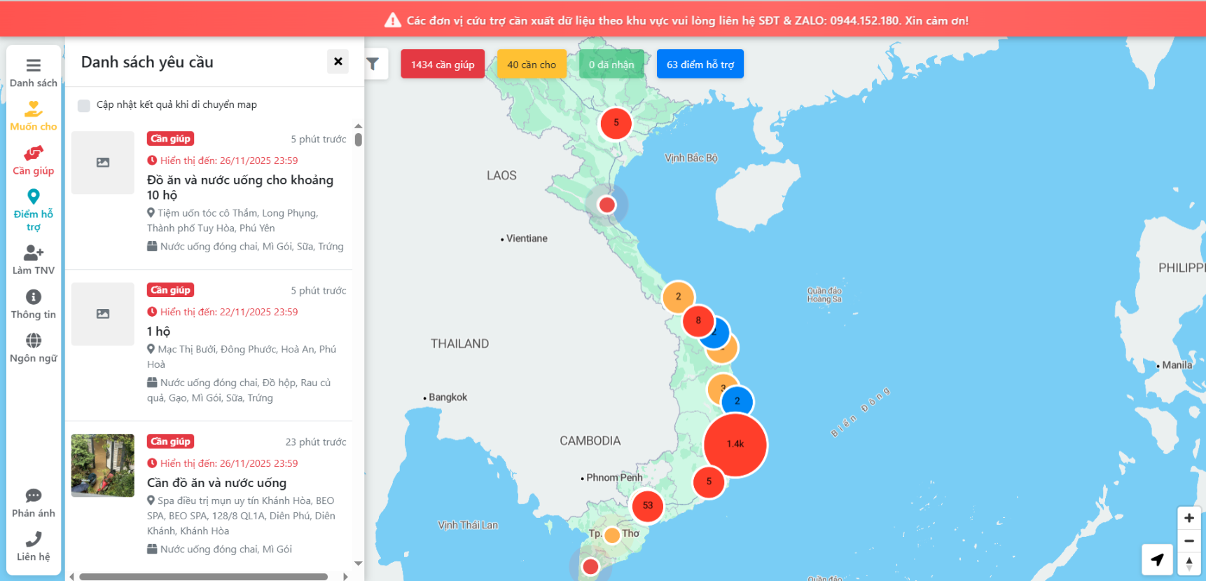Screen dimensions: 1206x581
Task: Open request Cần đồ ăn và nước uống
Action: (216, 483)
